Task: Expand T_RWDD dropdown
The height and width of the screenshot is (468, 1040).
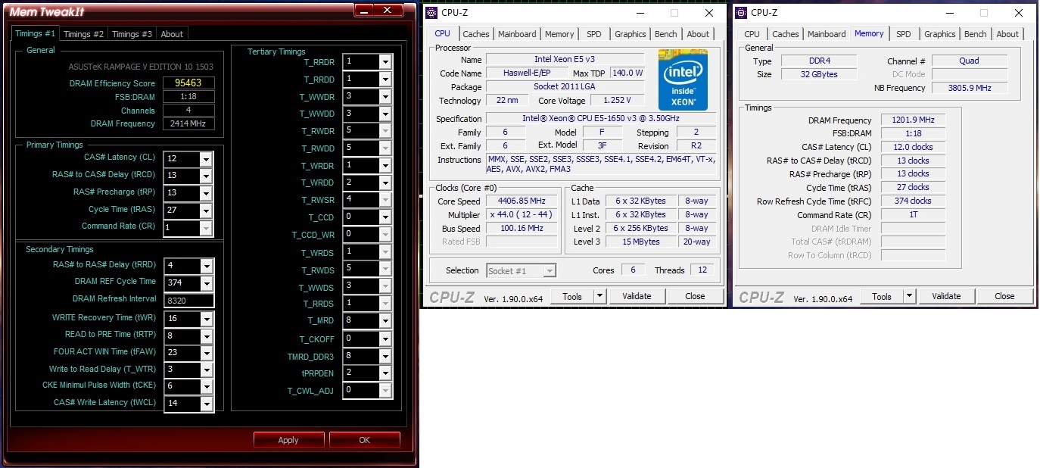Action: (385, 148)
